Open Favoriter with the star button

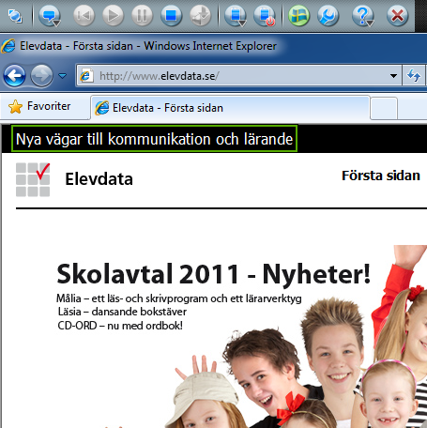(40, 106)
